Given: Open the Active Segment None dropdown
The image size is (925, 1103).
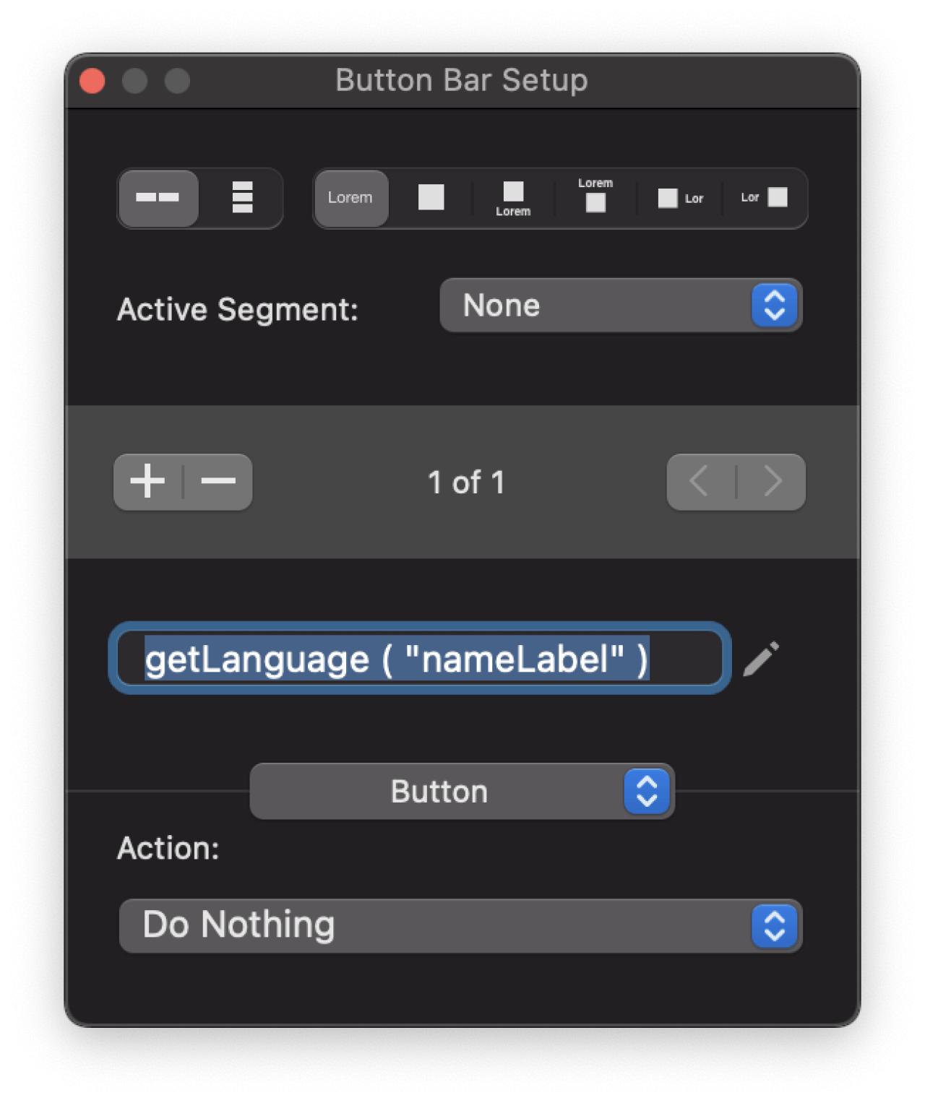Looking at the screenshot, I should pyautogui.click(x=621, y=306).
